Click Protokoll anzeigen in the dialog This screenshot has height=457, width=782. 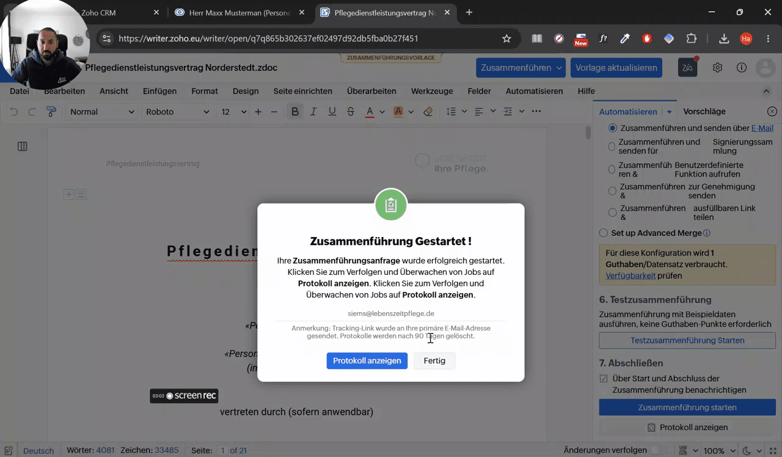click(367, 360)
